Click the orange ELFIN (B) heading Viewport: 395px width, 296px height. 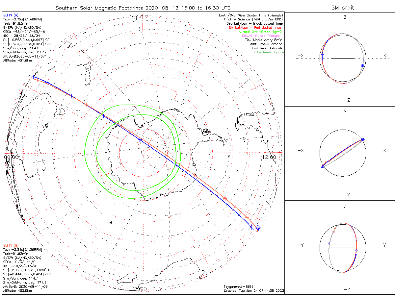[x=11, y=245]
